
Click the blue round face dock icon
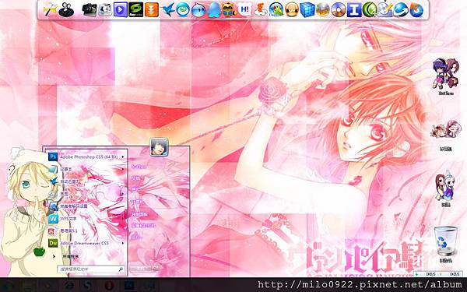coord(198,10)
